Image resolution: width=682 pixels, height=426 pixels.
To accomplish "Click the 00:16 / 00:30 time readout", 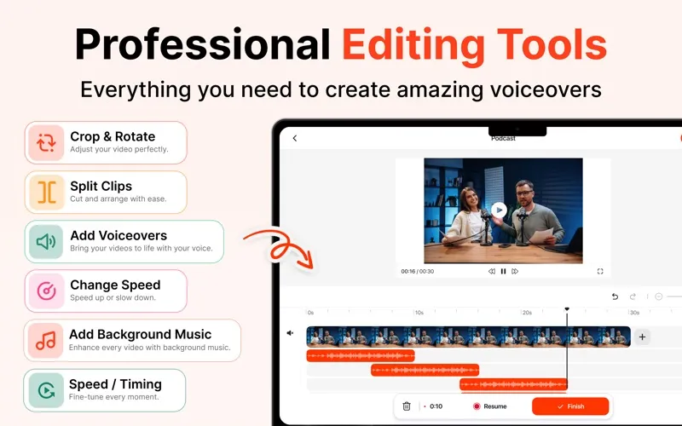I will click(x=418, y=271).
